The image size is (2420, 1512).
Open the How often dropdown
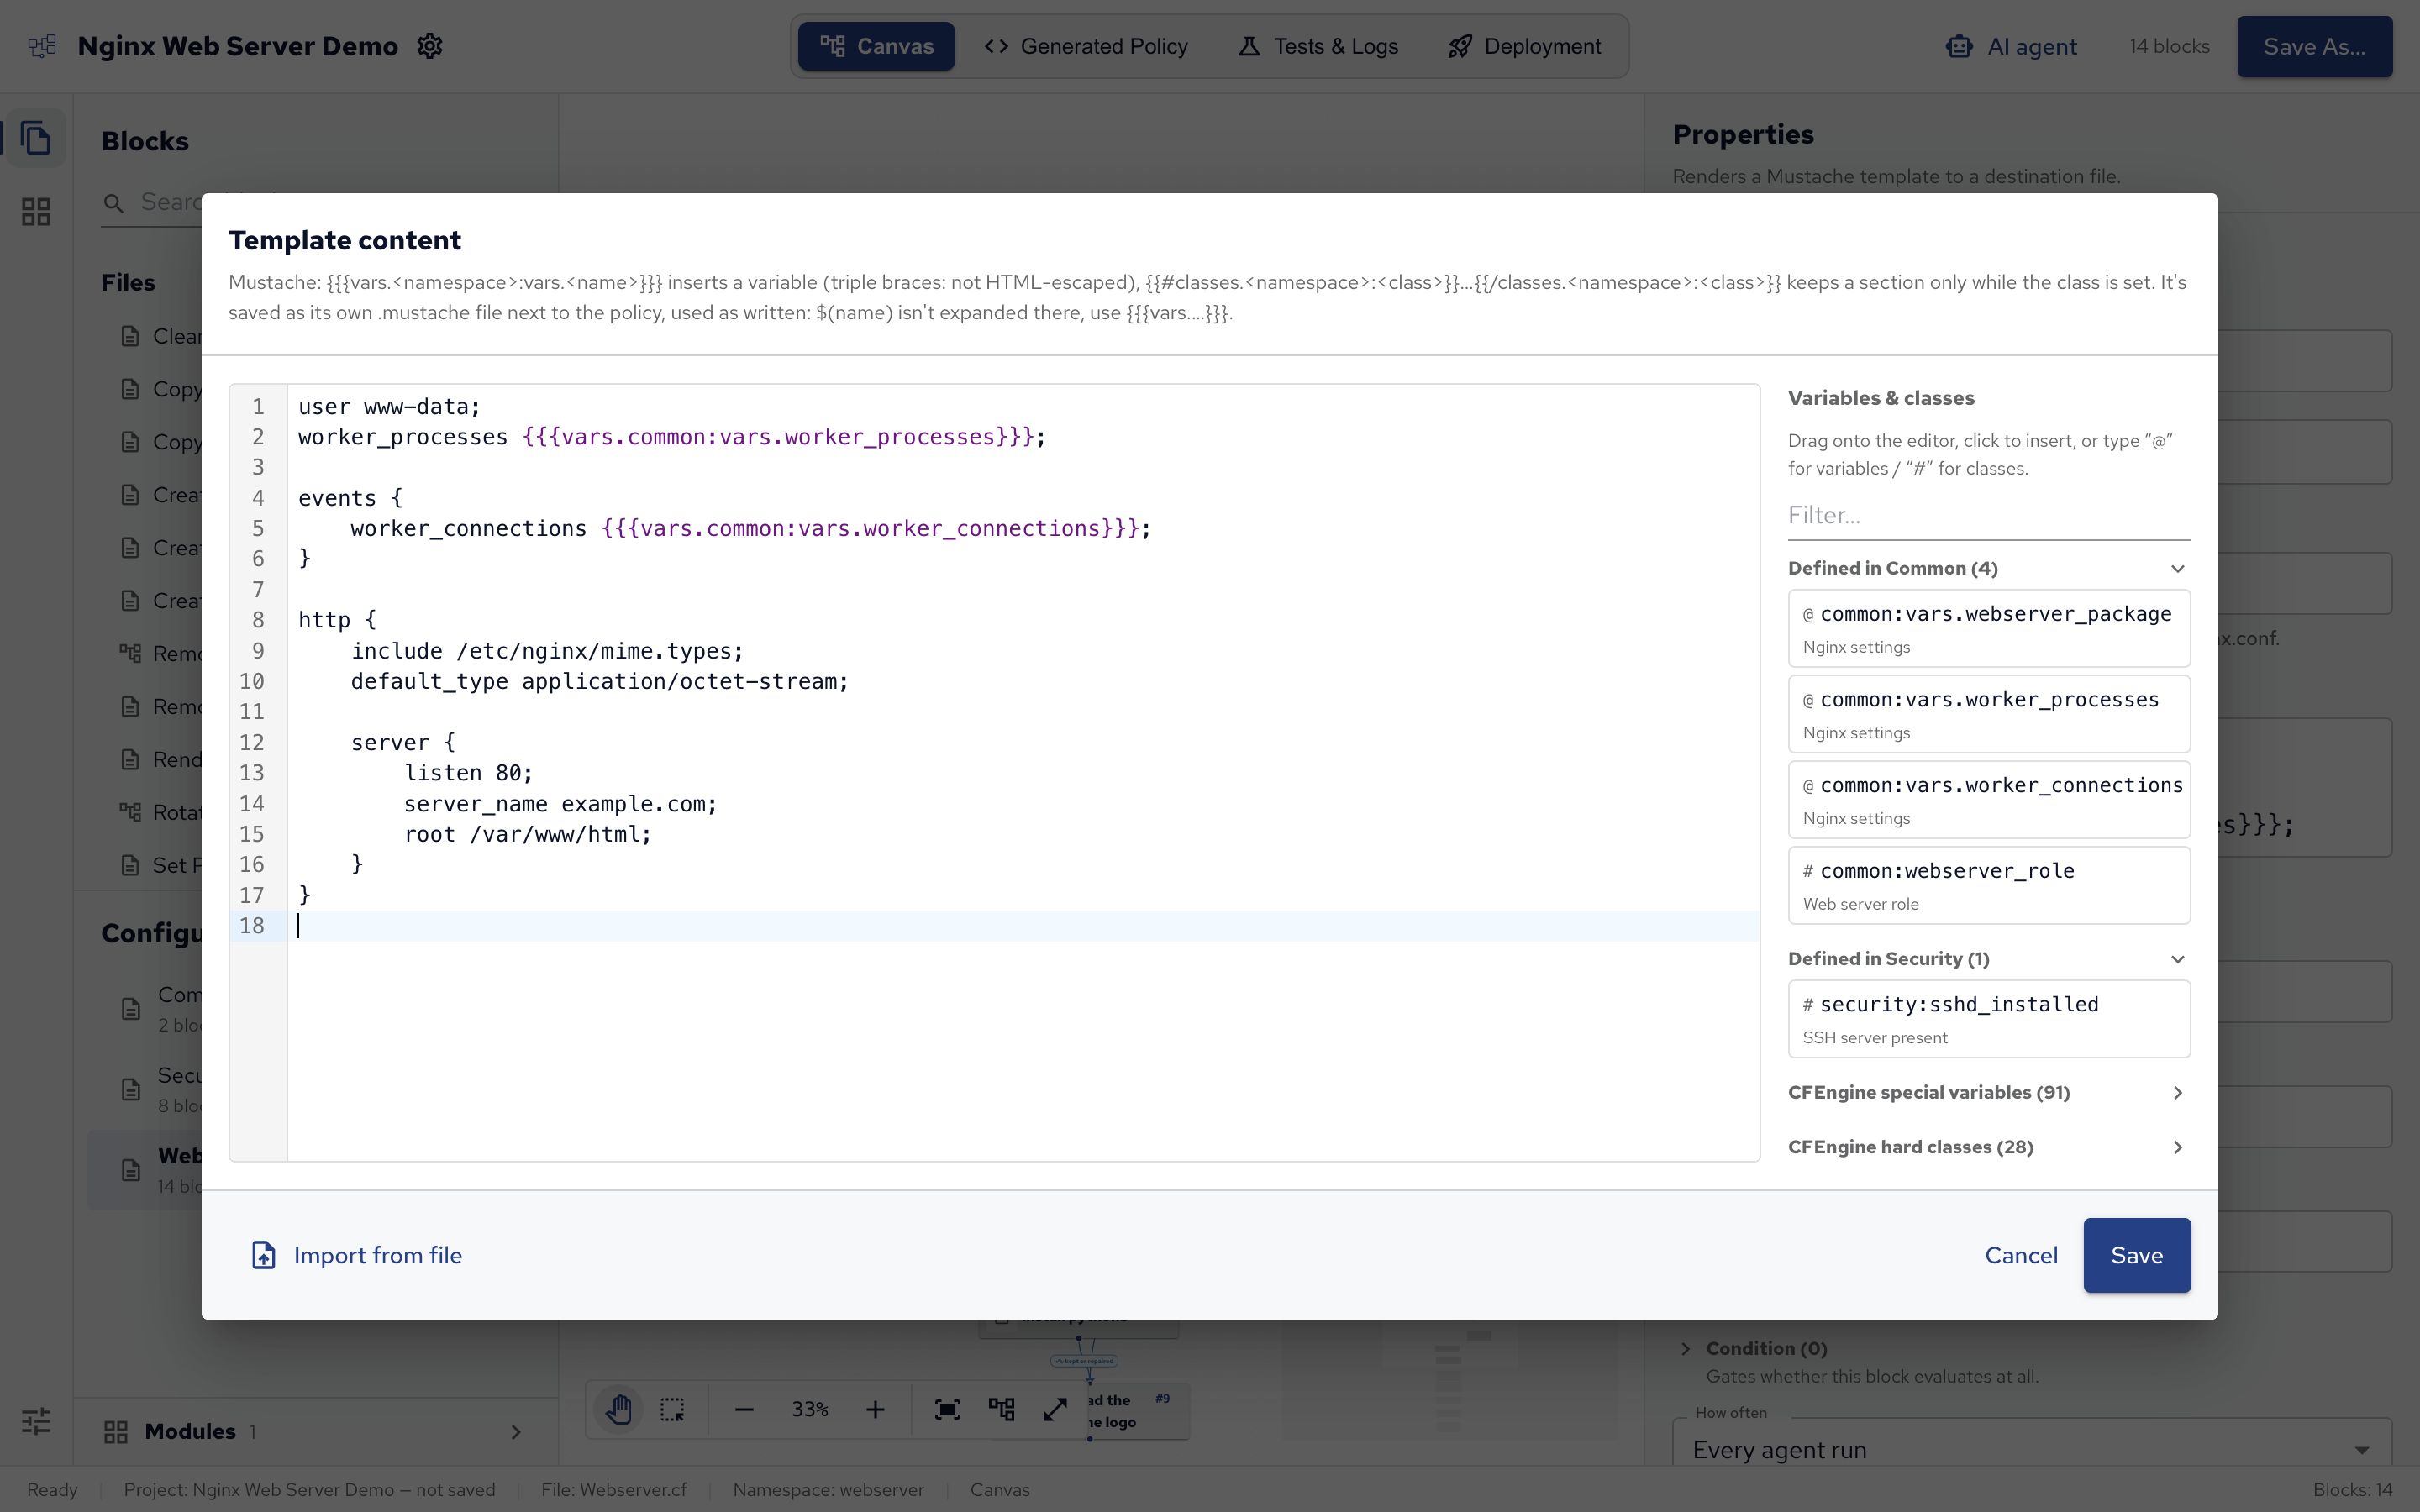coord(2031,1449)
